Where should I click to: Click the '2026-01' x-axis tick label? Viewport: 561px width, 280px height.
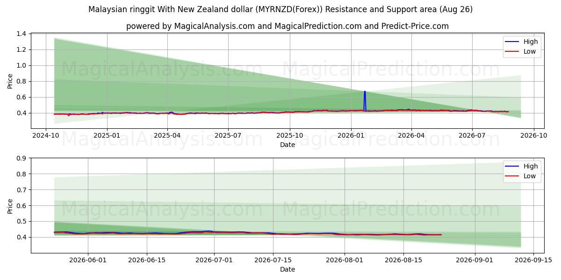click(351, 135)
